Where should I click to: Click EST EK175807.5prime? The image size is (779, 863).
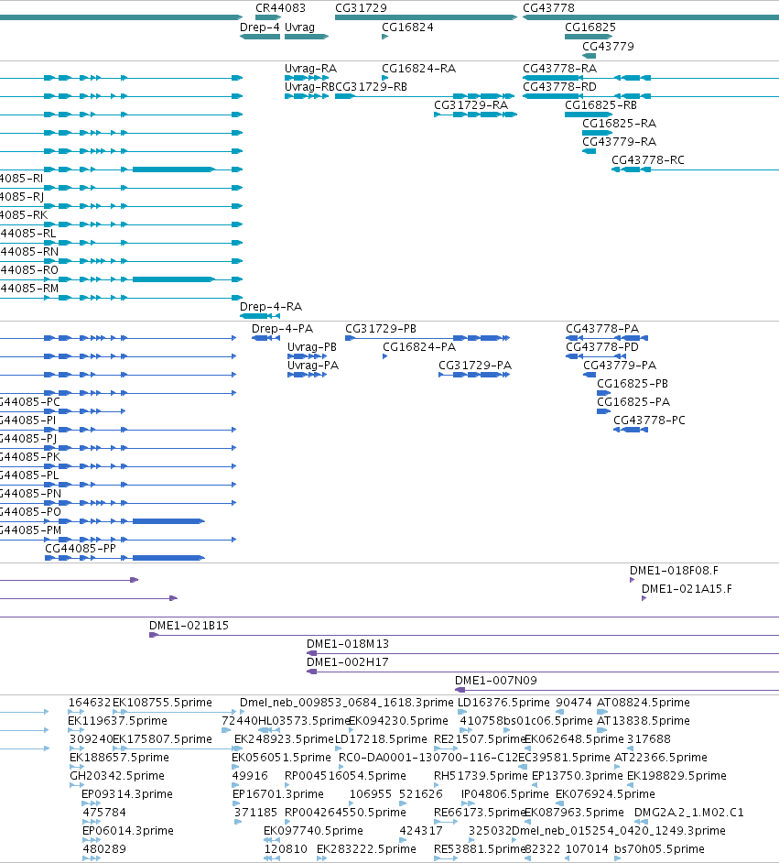click(x=162, y=739)
